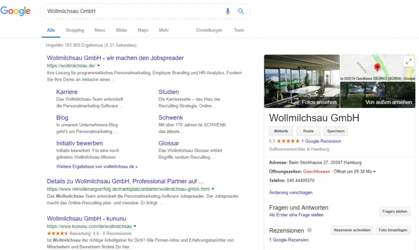The width and height of the screenshot is (419, 250).
Task: Open Einstellungen settings menu
Action: point(209,30)
